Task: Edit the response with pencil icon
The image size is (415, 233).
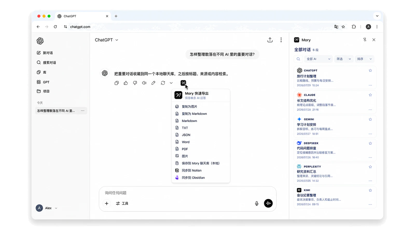Action: pyautogui.click(x=154, y=83)
